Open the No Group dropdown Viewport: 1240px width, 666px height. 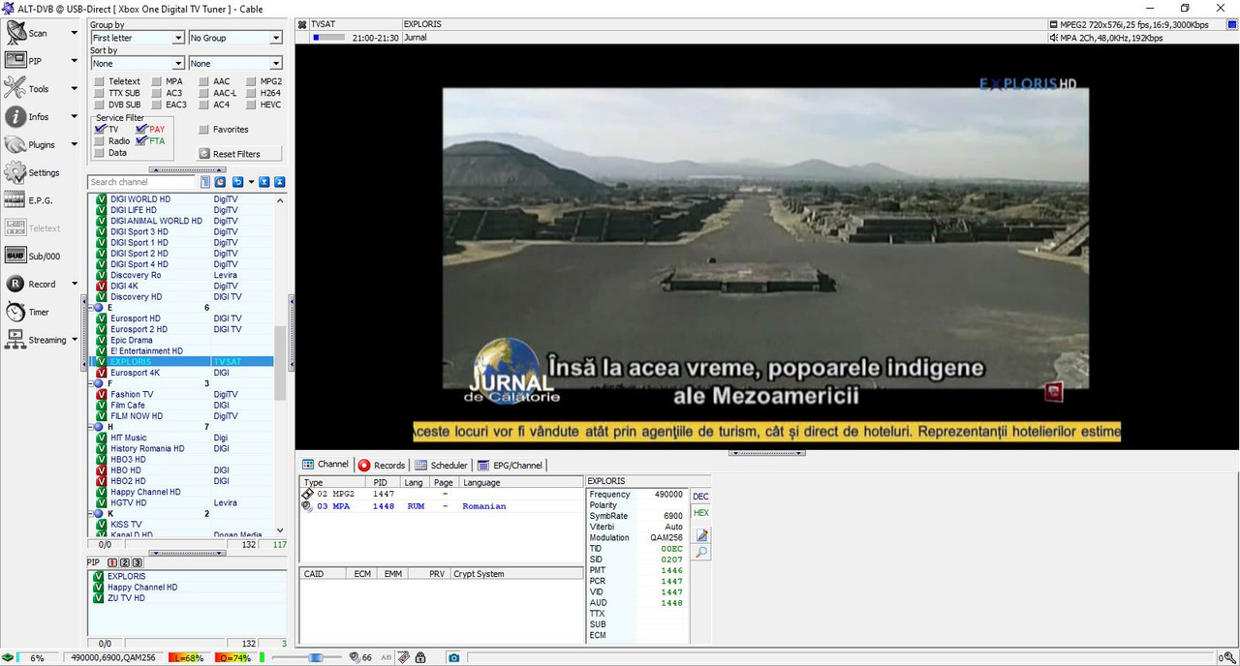235,38
